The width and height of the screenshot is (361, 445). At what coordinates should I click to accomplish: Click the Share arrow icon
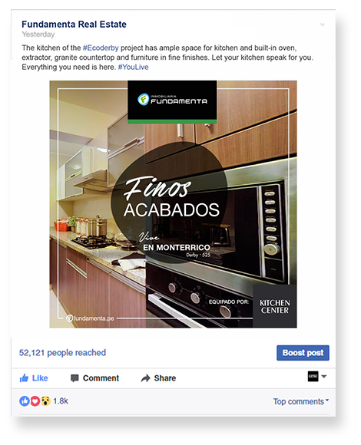tap(145, 378)
